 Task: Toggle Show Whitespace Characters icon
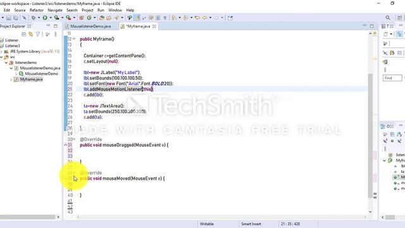tap(165, 18)
